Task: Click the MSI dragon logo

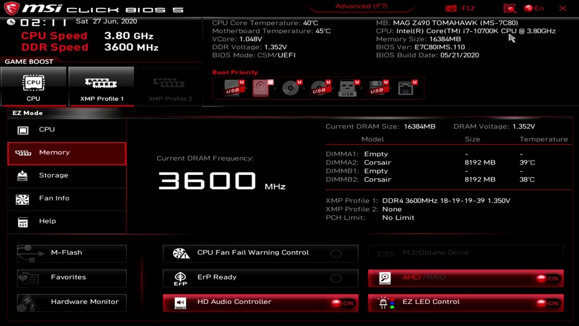Action: [x=12, y=9]
